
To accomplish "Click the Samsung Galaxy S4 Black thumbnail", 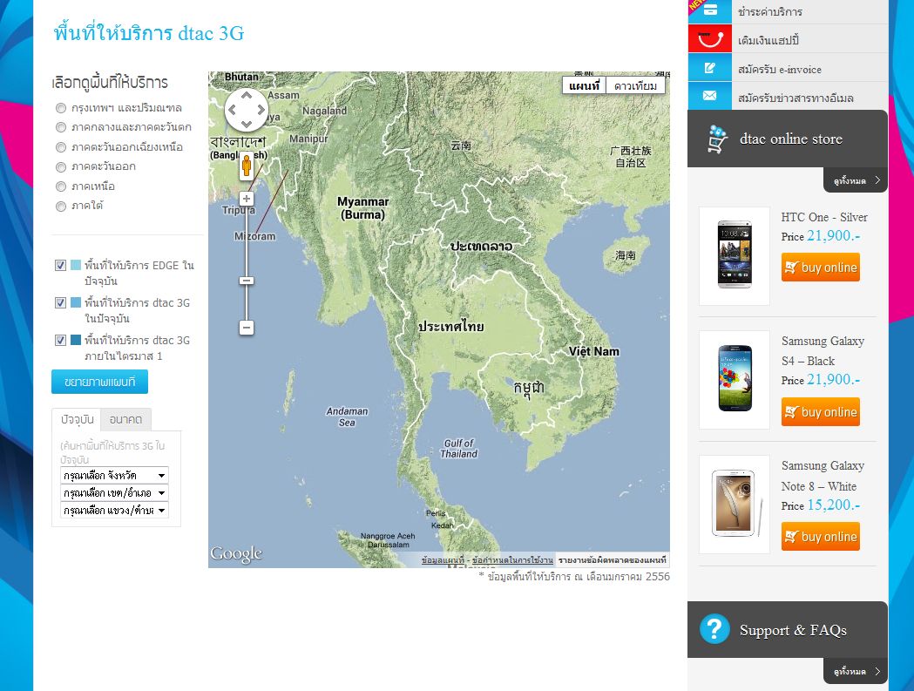I will pos(735,380).
